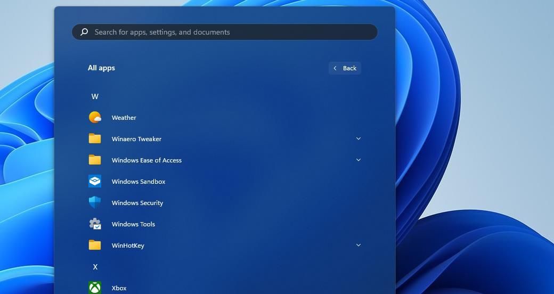Go back with the Back button
The height and width of the screenshot is (294, 554).
click(x=345, y=68)
